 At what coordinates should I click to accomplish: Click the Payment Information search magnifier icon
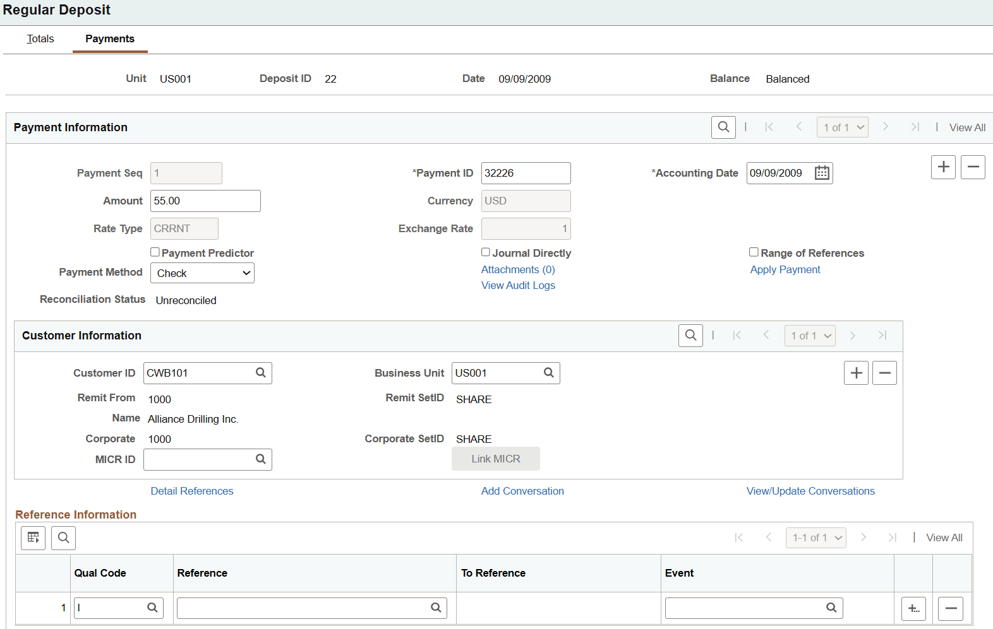click(x=723, y=127)
